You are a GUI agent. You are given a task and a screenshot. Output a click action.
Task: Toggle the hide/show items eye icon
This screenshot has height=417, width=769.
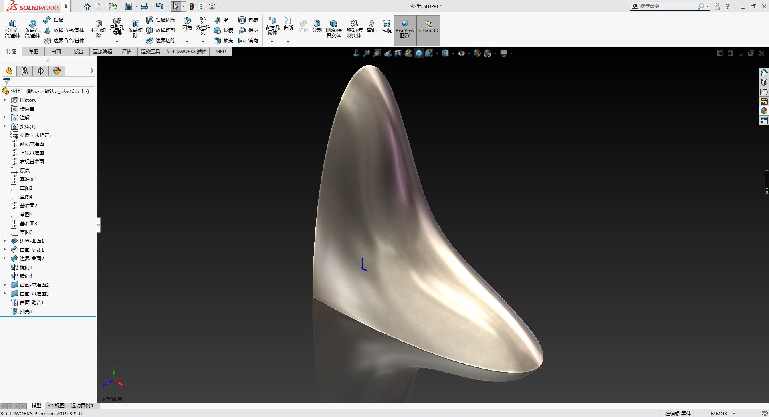(461, 53)
